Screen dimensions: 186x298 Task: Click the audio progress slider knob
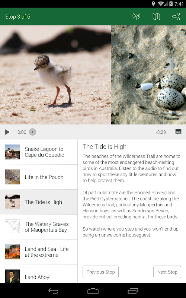[x=32, y=132]
